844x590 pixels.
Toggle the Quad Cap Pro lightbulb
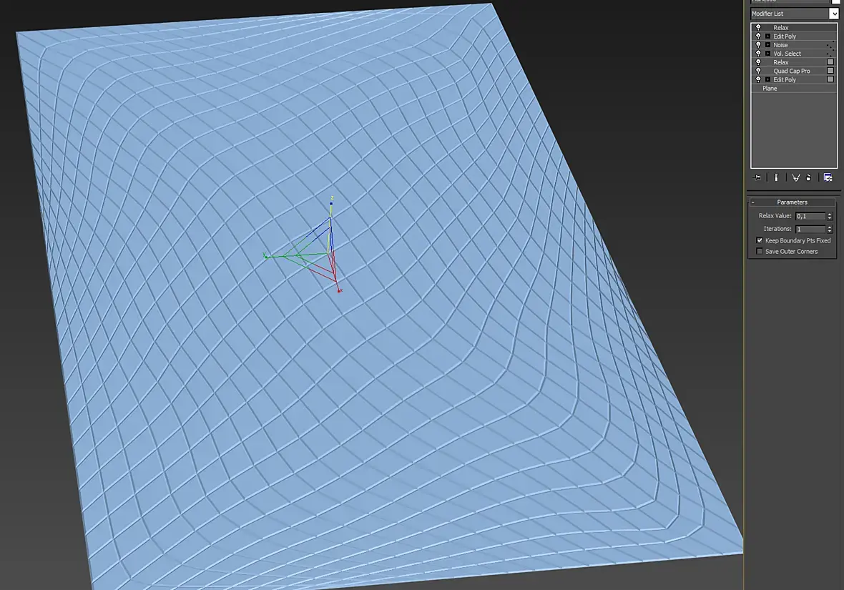coord(758,71)
